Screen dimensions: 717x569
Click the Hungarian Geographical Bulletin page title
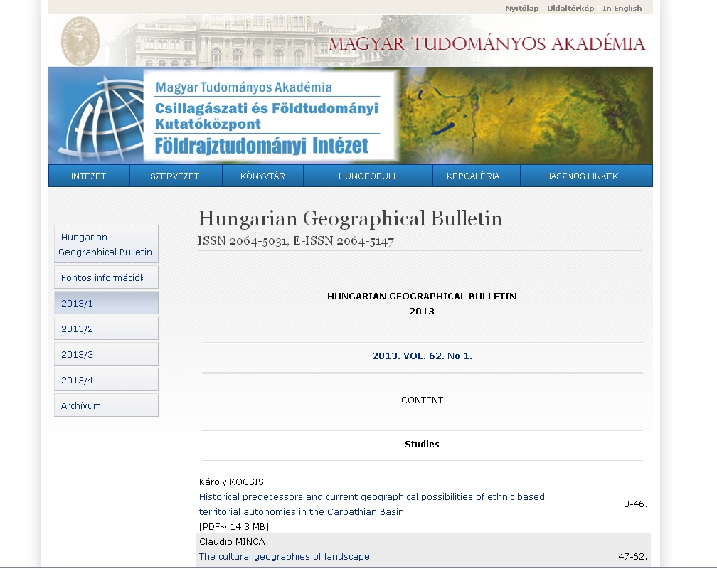(x=350, y=218)
